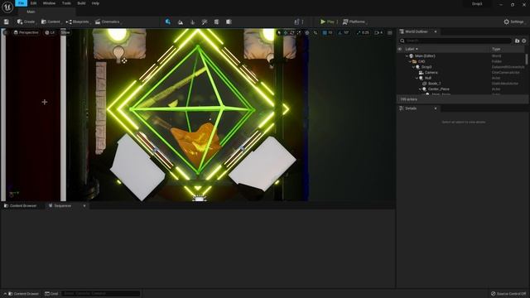
Task: Click the visibility eye column header
Action: click(x=399, y=49)
